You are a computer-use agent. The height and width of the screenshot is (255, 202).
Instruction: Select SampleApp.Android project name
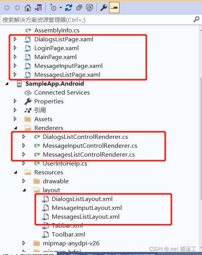click(55, 84)
